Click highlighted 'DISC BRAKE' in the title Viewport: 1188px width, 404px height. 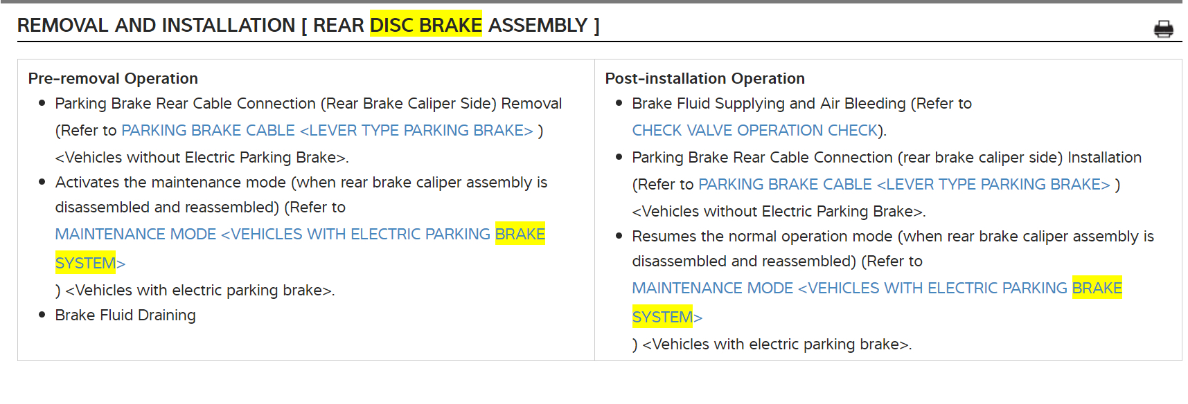425,26
